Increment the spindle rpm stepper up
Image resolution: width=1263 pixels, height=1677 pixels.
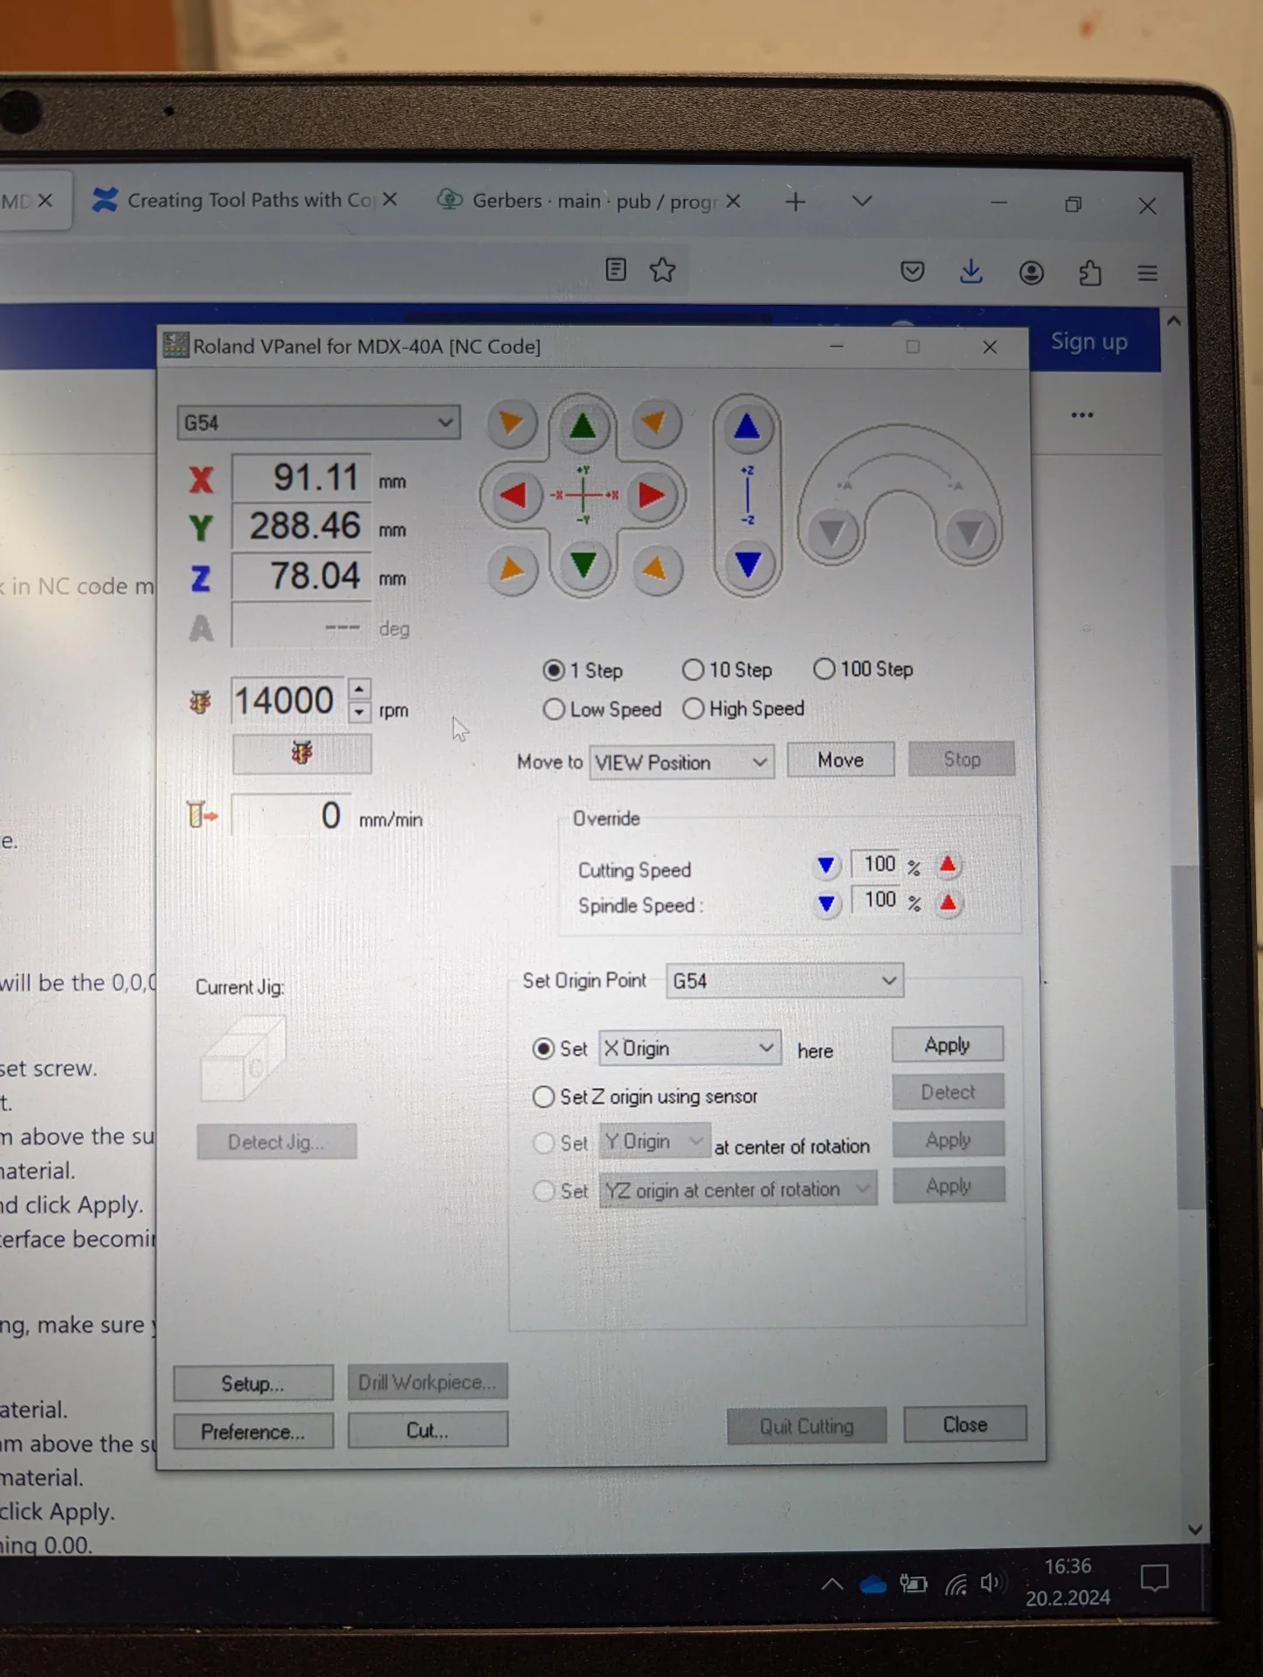[359, 689]
